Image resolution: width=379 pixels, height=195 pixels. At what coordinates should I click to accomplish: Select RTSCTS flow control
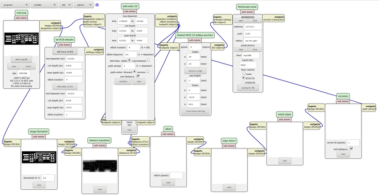(x=244, y=78)
